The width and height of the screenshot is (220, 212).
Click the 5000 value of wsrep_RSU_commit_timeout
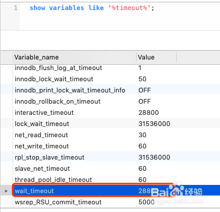(x=147, y=202)
